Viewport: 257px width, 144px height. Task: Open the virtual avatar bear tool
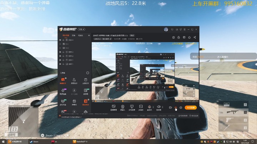(x=63, y=102)
